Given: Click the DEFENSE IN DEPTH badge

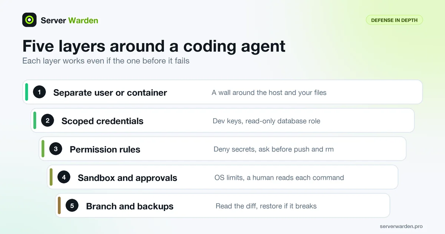Looking at the screenshot, I should coord(394,20).
